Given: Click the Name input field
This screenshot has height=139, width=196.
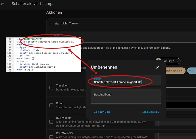Looking at the screenshot, I should click(126, 80).
